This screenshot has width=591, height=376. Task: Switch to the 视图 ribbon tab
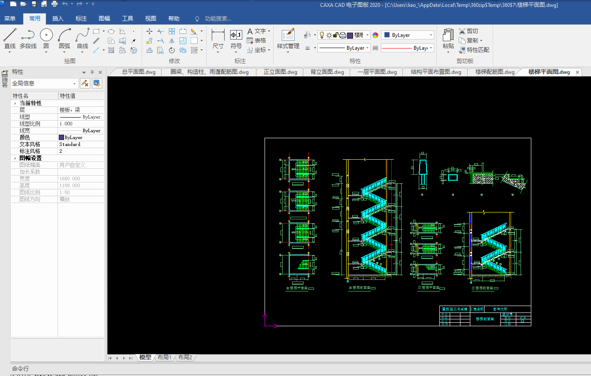click(x=151, y=18)
